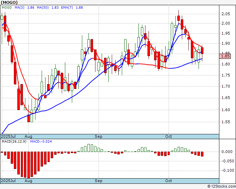This screenshot has height=189, width=236.
Task: Select Oct on the MACD panel axis
Action: point(169,181)
